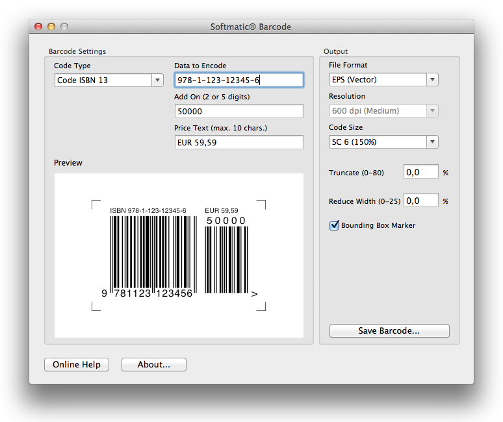503x422 pixels.
Task: Minimize the window with yellow button
Action: (51, 27)
